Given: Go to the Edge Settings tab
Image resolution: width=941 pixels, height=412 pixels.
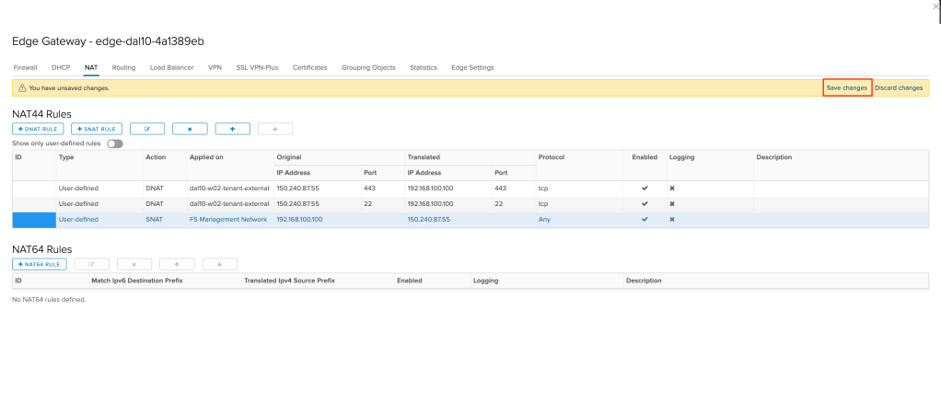Looking at the screenshot, I should tap(472, 67).
